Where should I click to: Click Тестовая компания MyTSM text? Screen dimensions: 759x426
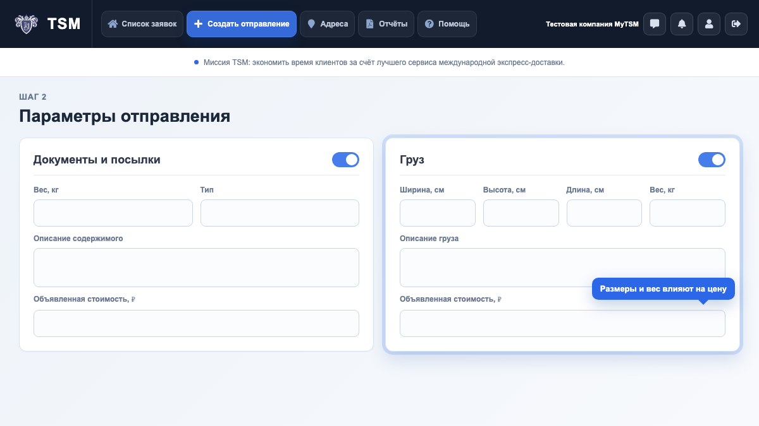coord(592,24)
